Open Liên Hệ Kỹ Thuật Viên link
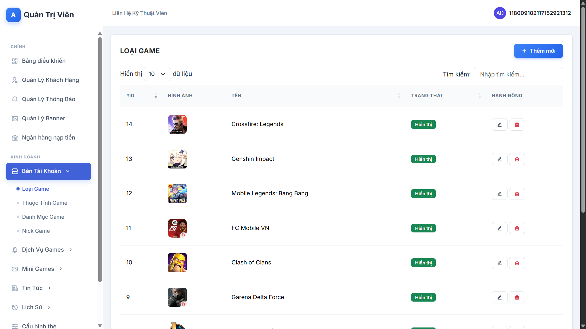This screenshot has height=329, width=586. pos(139,13)
